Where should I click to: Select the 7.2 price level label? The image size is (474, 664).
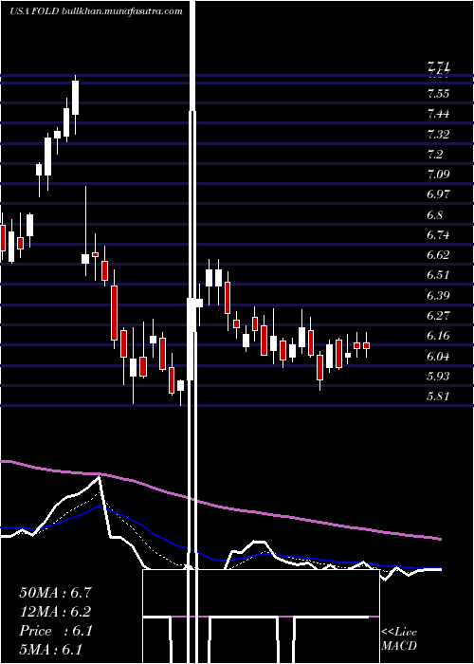(x=434, y=155)
